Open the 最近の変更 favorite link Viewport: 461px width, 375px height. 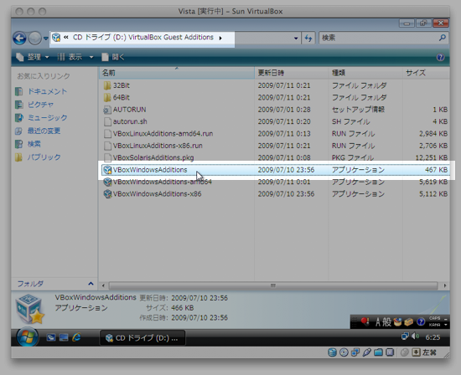[38, 131]
